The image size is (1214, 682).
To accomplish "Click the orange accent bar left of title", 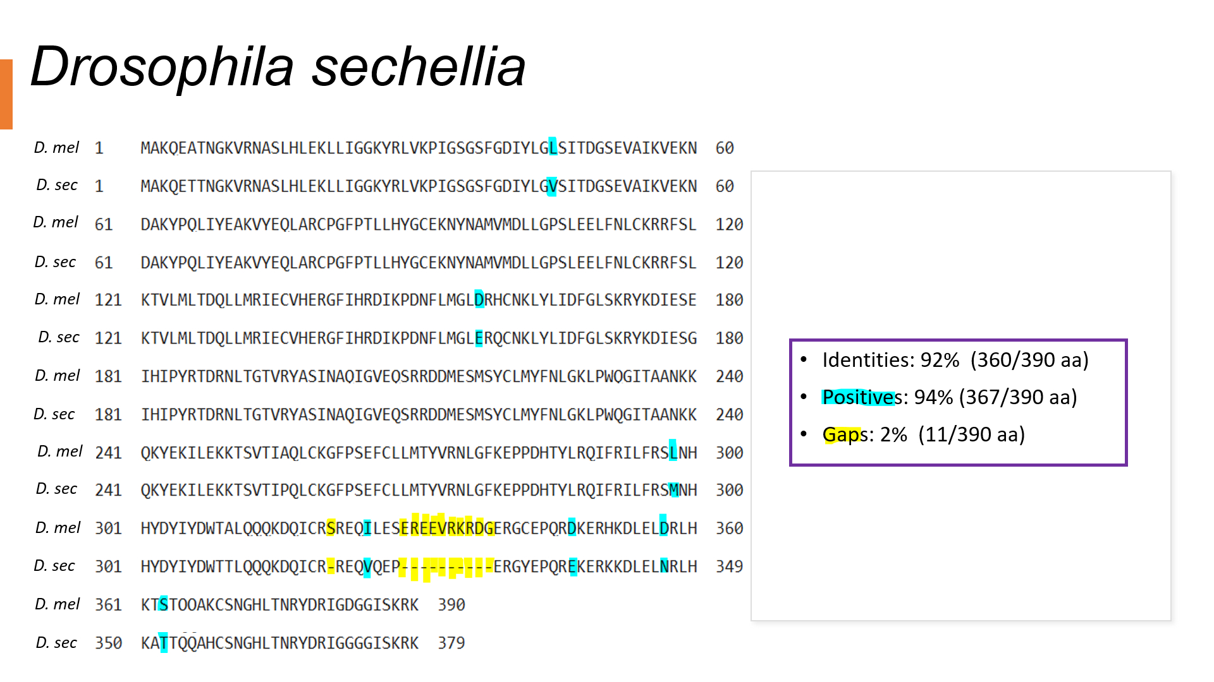I will 6,94.
